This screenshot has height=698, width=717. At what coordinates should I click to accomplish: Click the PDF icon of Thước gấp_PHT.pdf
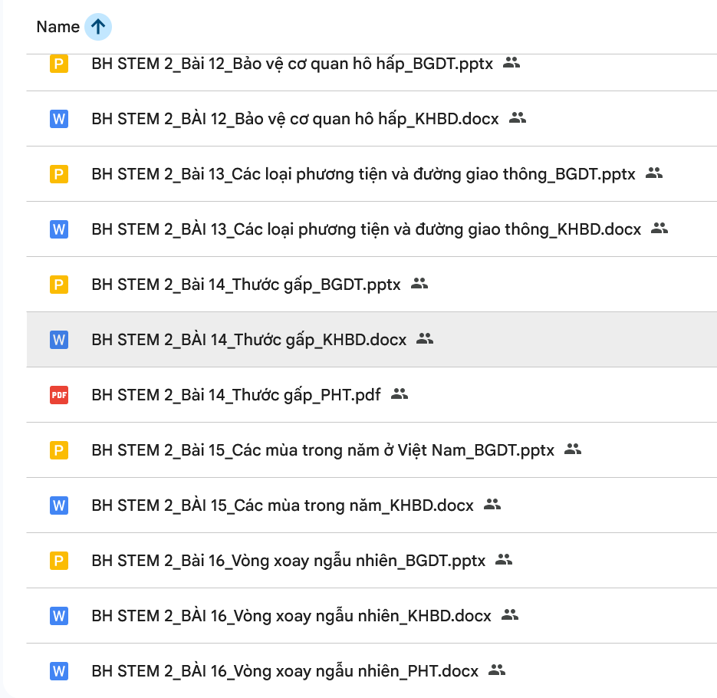click(x=59, y=395)
